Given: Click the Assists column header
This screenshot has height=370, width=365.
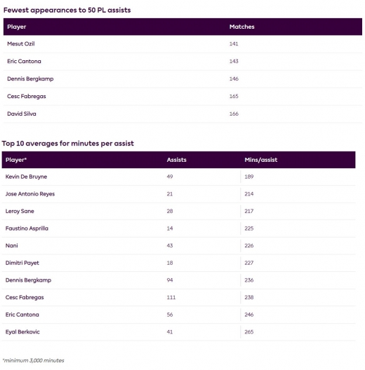Looking at the screenshot, I should click(x=177, y=160).
